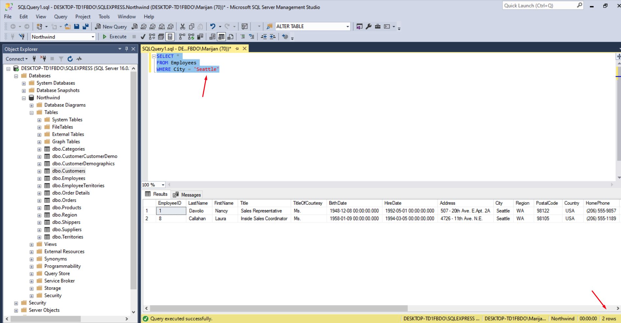621x323 pixels.
Task: Expand the dbo.Employees table node
Action: pyautogui.click(x=39, y=179)
